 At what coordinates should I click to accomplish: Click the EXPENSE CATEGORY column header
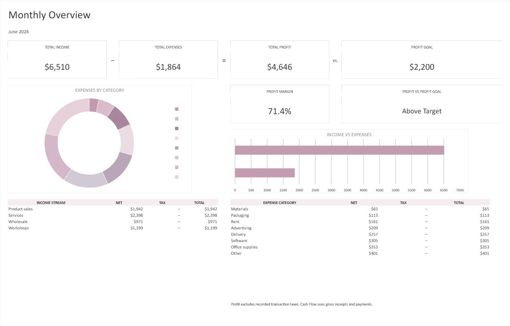click(x=280, y=203)
